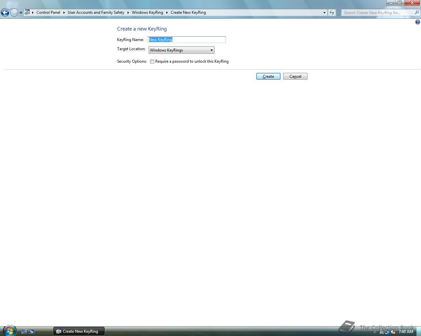Screen dimensions: 421x336
Task: Expand the arrow after Control Panel breadcrumb
Action: [64, 12]
